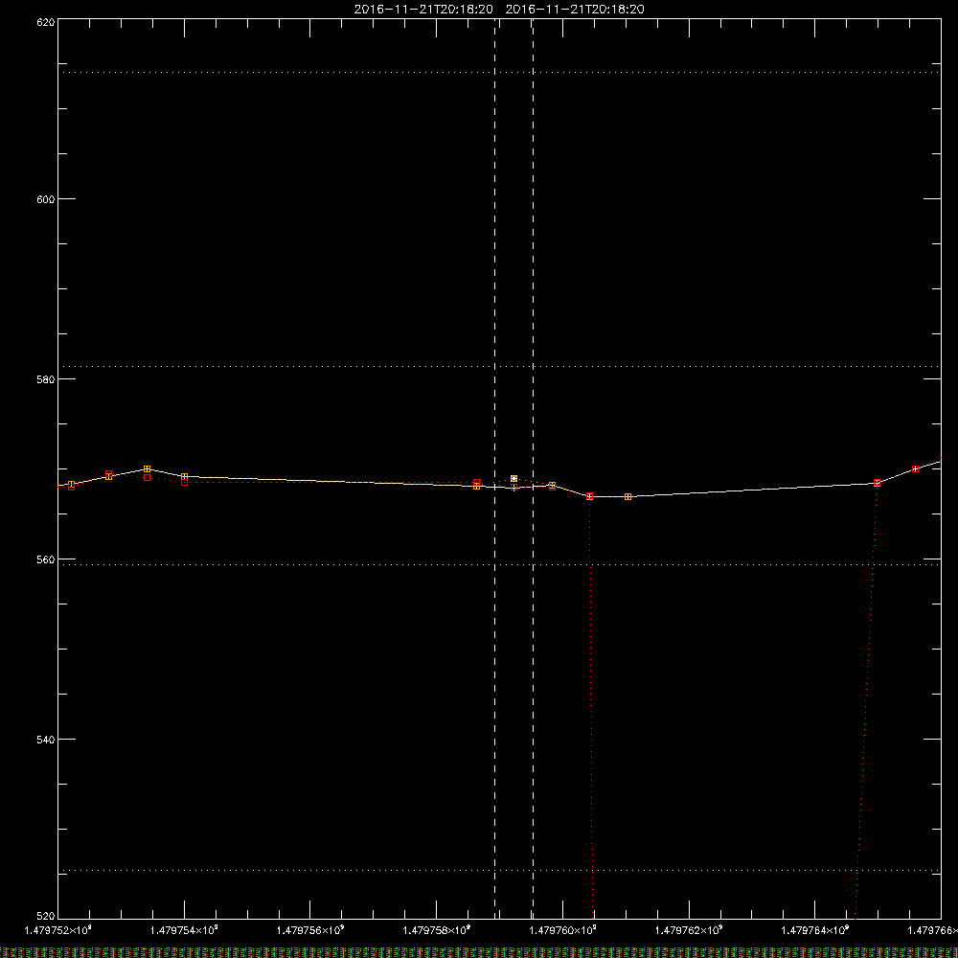Screen dimensions: 958x958
Task: Click the right 2016-11-21T20:18:20 title timestamp
Action: 575,10
